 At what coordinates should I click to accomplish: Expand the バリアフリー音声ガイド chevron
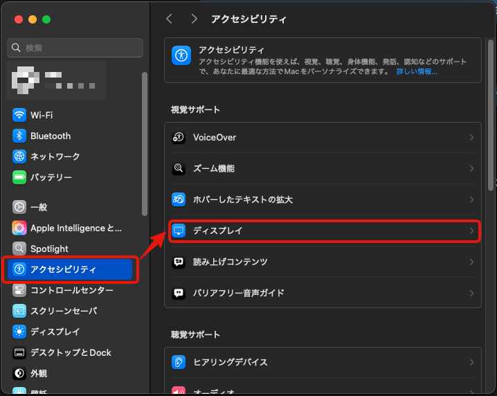pyautogui.click(x=471, y=293)
